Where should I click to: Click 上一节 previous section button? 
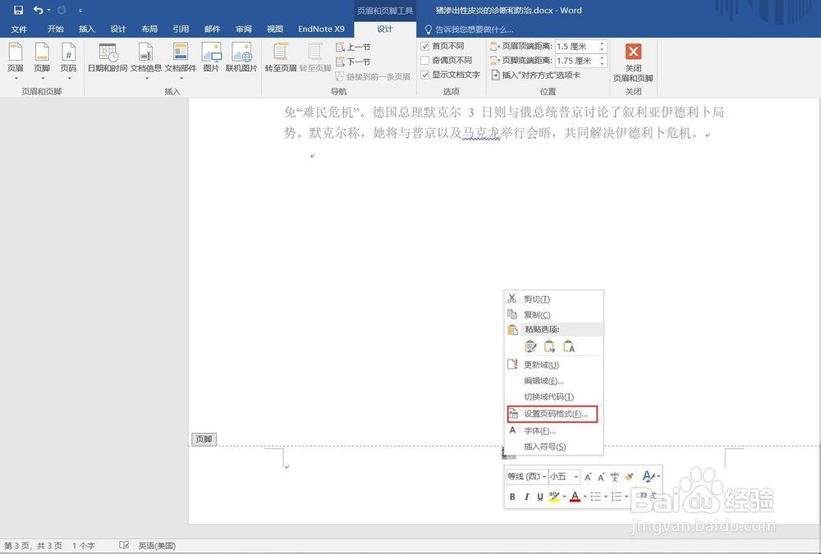pos(353,47)
